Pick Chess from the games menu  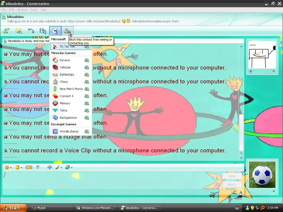[x=70, y=82]
